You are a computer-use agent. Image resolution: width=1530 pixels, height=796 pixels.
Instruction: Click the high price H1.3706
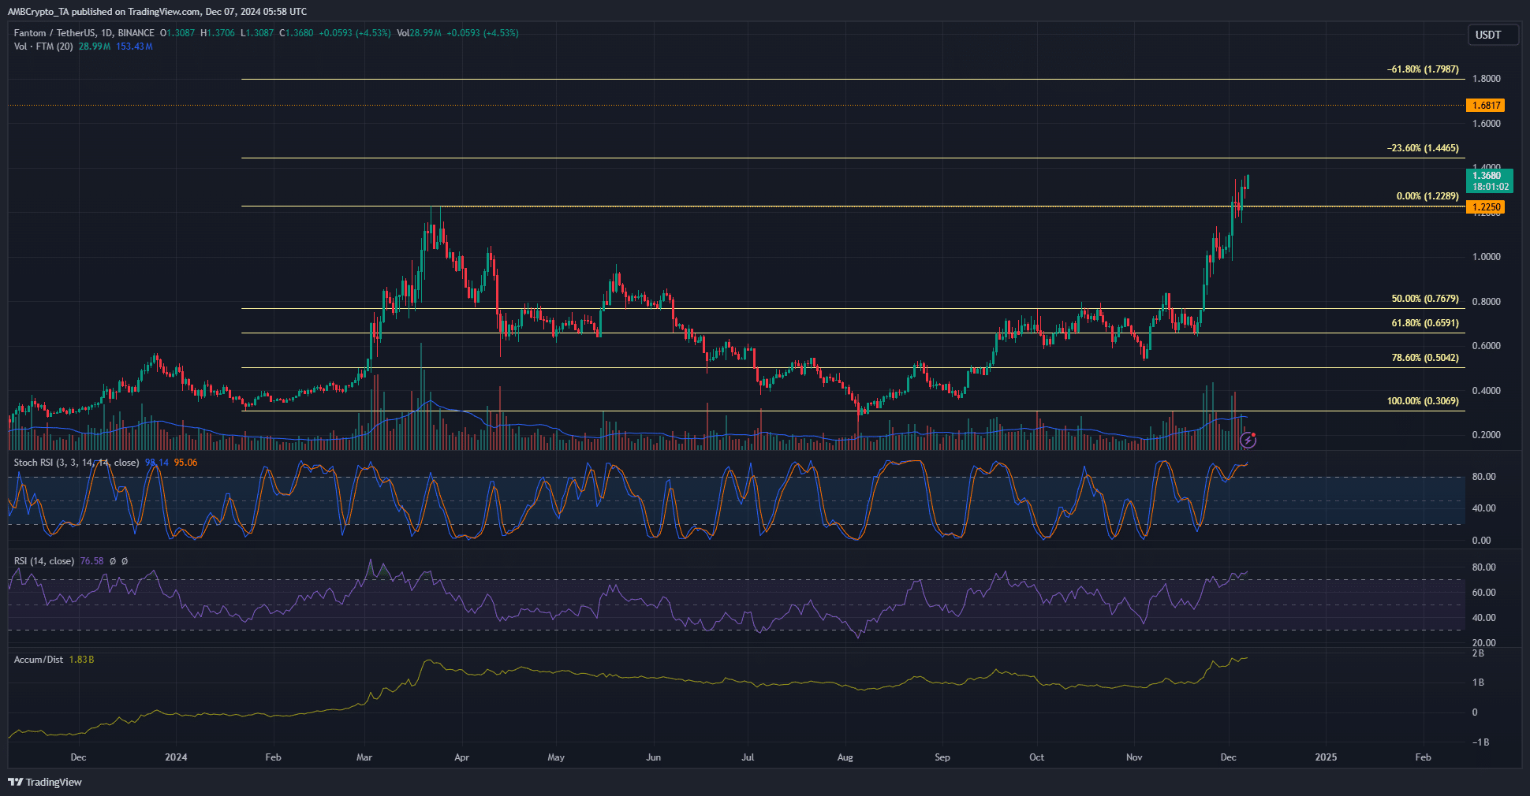point(218,33)
